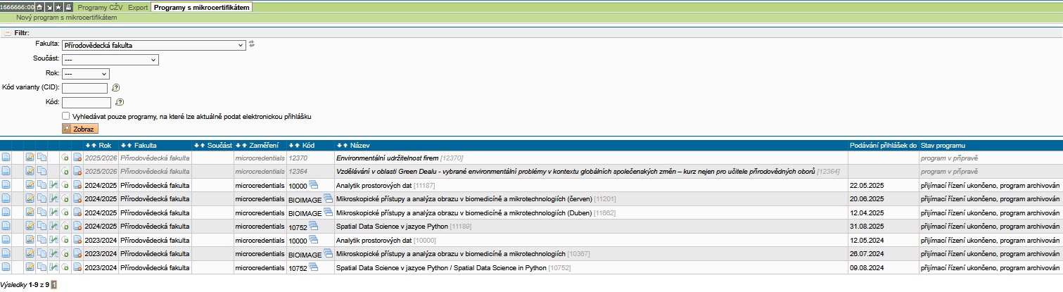The image size is (1063, 292).
Task: Click variants icon beside BIOIMAGE in (Duben) row
Action: [328, 212]
